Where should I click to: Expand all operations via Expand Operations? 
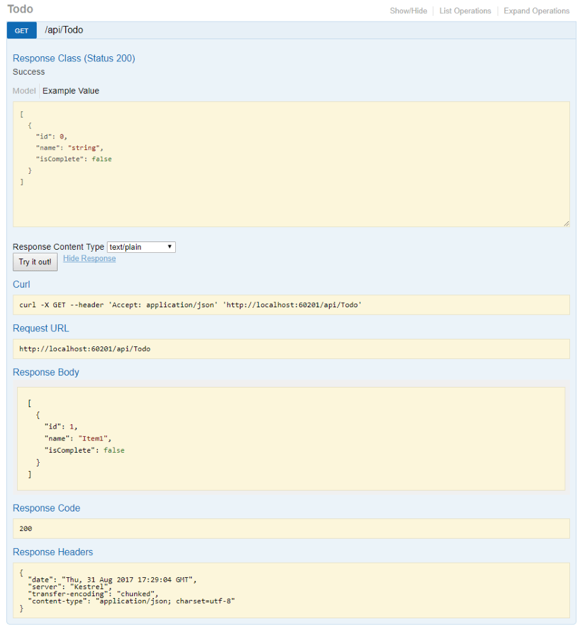536,11
